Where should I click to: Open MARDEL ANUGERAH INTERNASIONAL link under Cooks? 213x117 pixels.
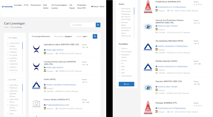pos(61,85)
